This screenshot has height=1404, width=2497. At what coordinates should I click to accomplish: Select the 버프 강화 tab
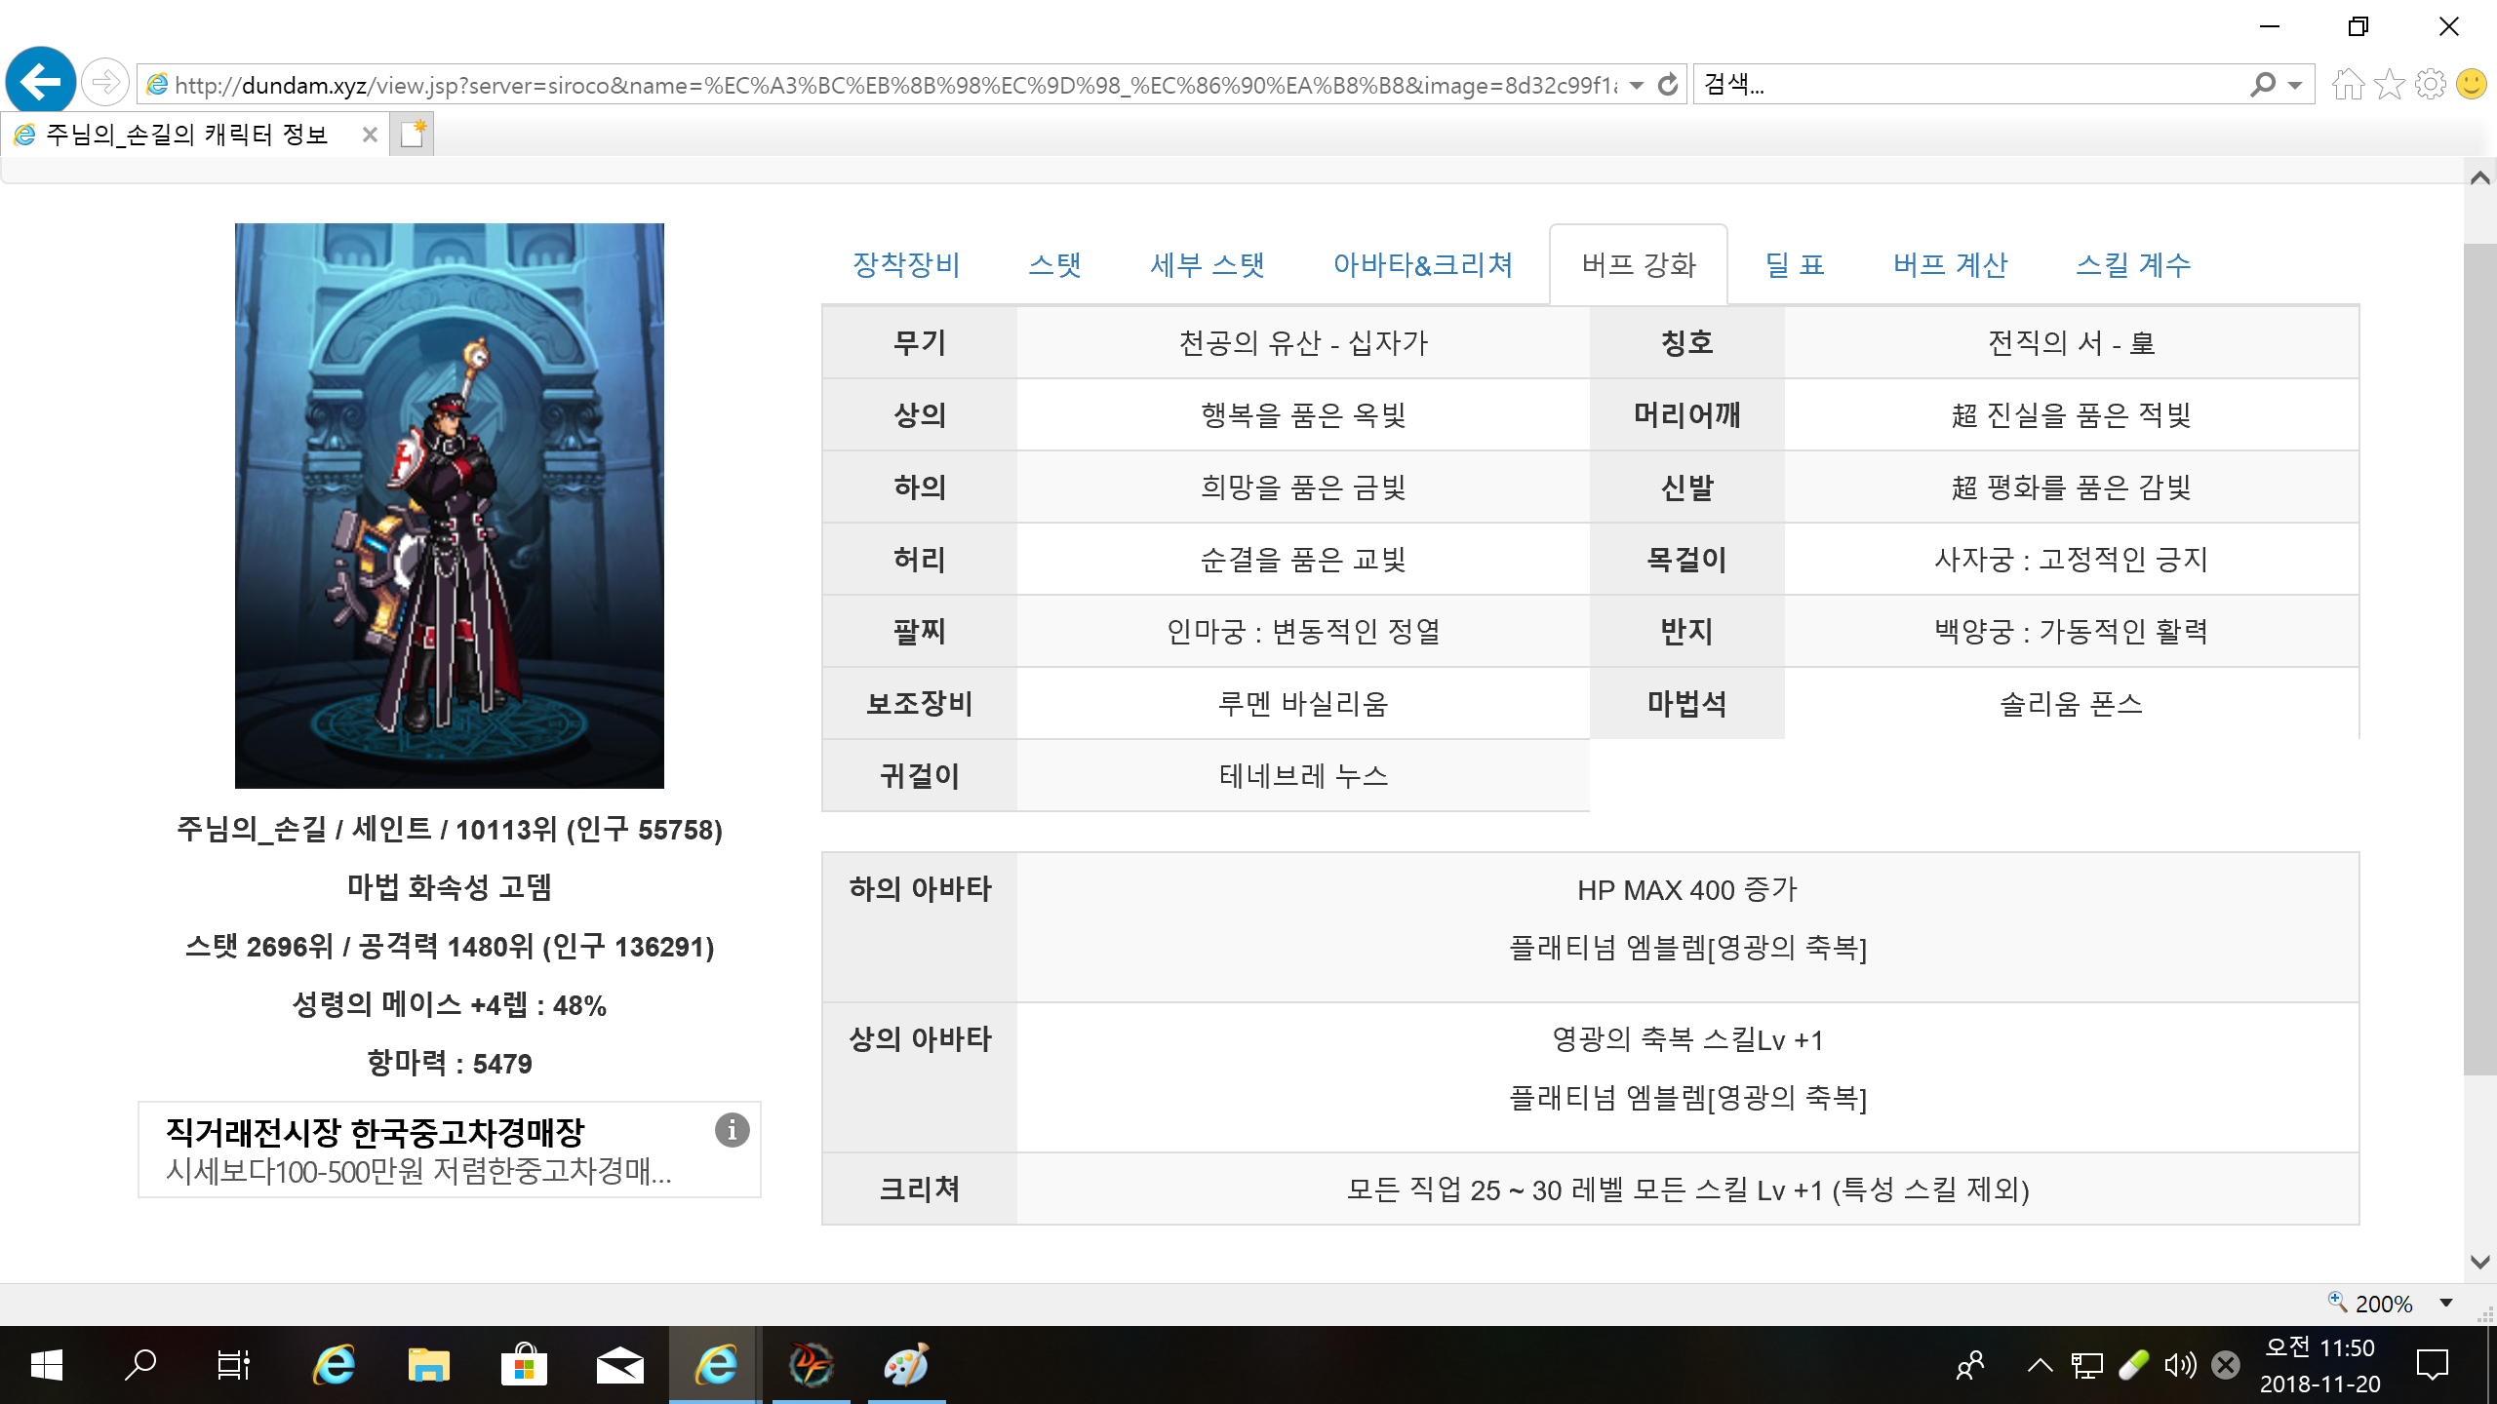click(1639, 265)
